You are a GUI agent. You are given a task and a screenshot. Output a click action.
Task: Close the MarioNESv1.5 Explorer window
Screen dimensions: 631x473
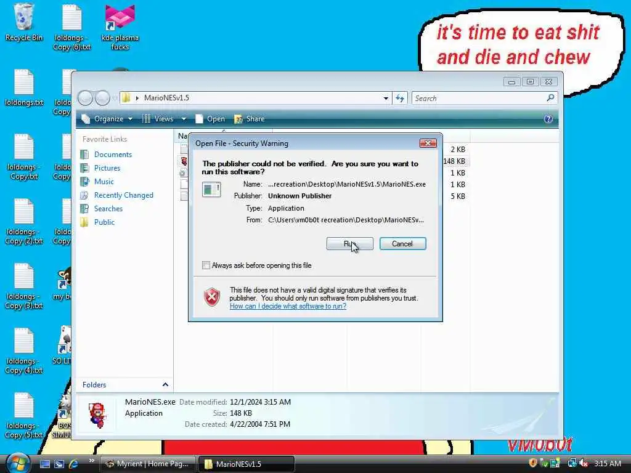pos(548,82)
